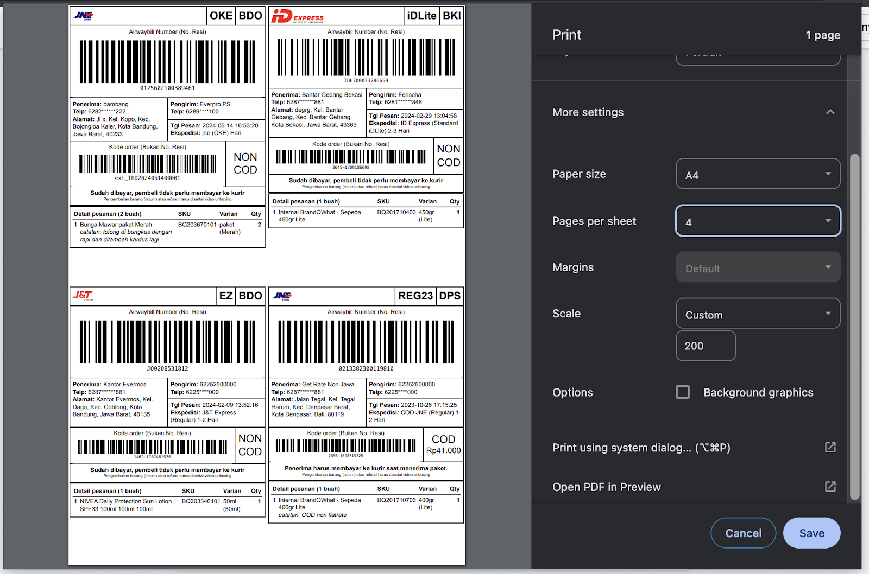
Task: Click the 'DPS' destination code text
Action: 450,296
